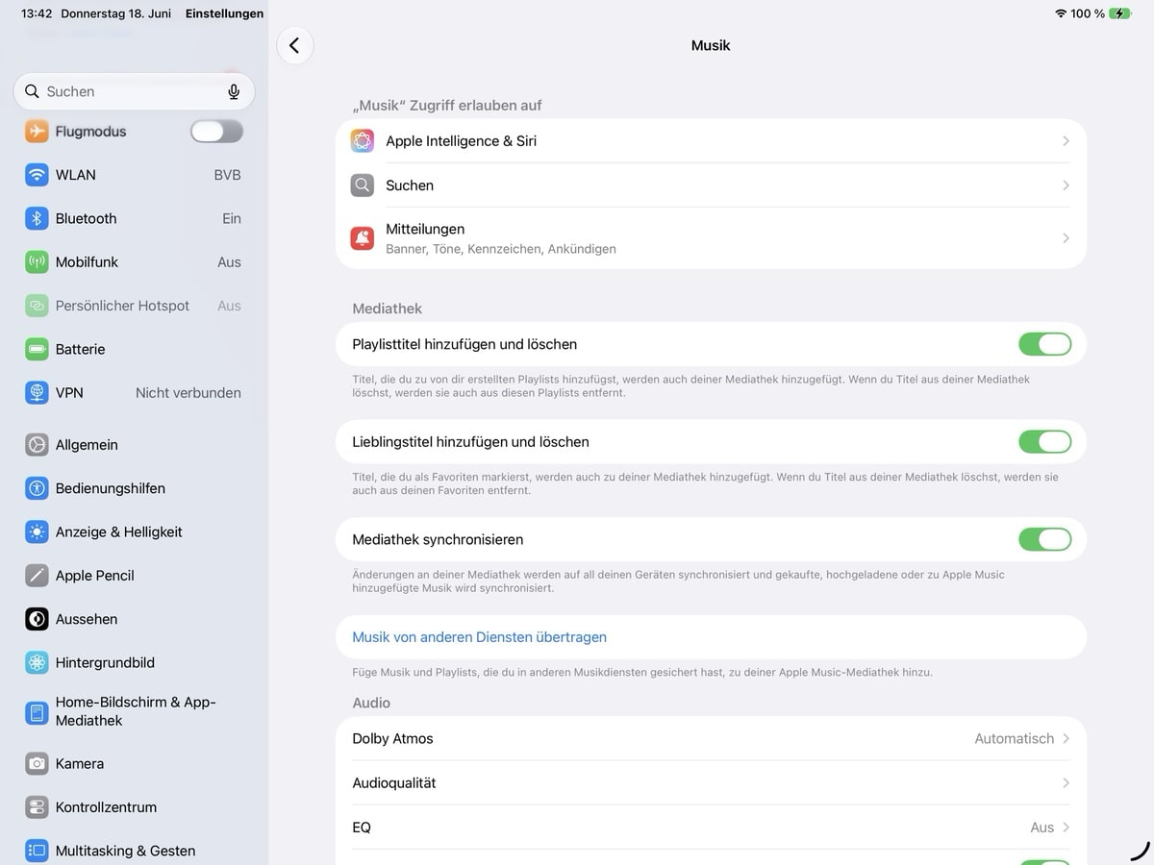The image size is (1154, 865).
Task: Tap the Mobilfunk 'Aus' value
Action: coord(229,261)
